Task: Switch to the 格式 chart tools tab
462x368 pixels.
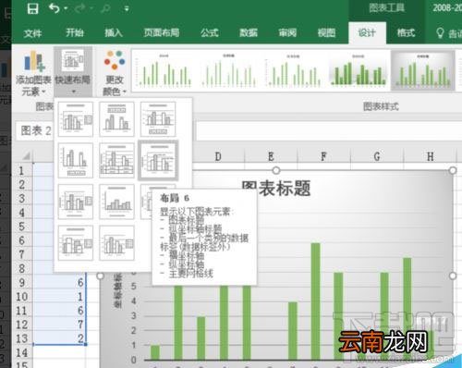Action: pos(406,32)
